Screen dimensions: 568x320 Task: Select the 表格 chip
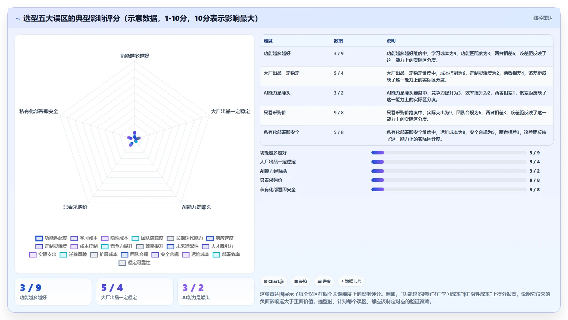[x=301, y=281]
